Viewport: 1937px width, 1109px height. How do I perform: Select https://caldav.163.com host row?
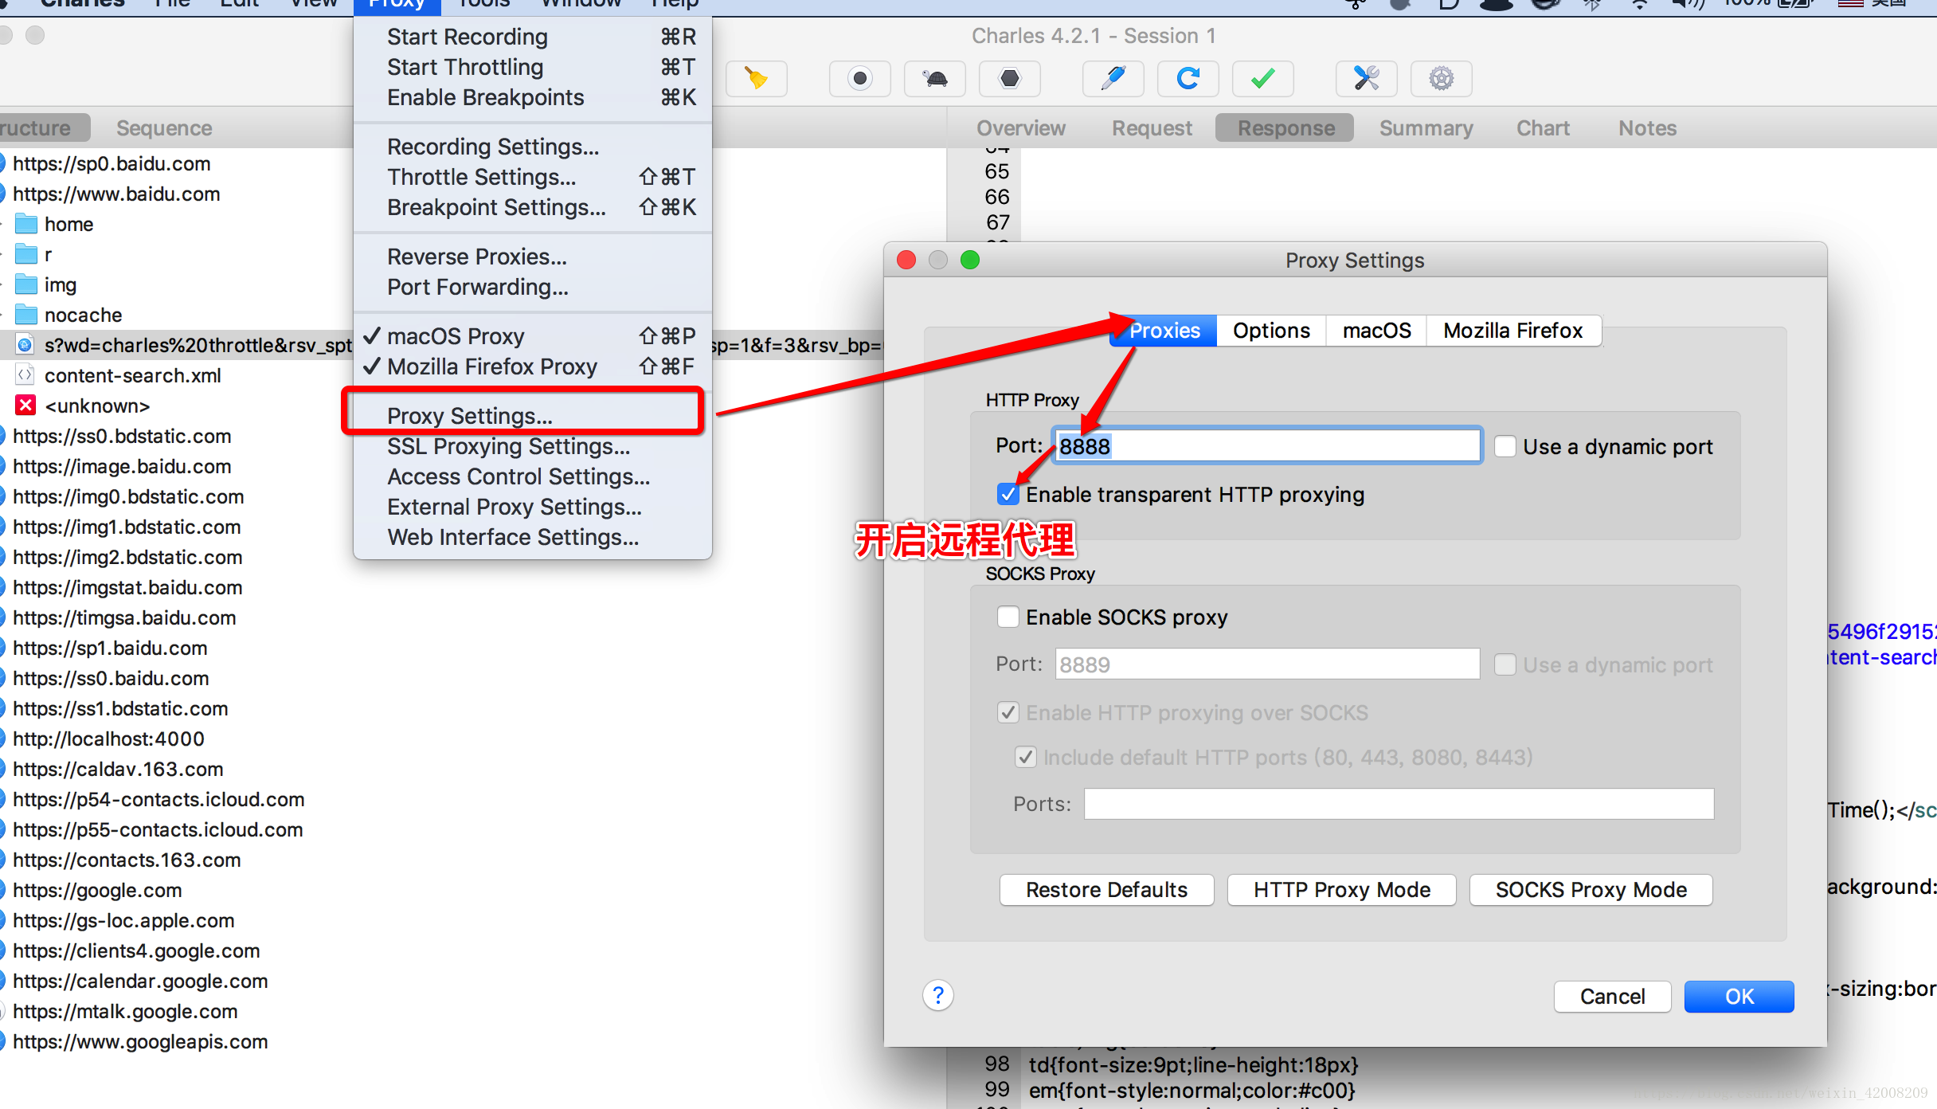tap(118, 769)
